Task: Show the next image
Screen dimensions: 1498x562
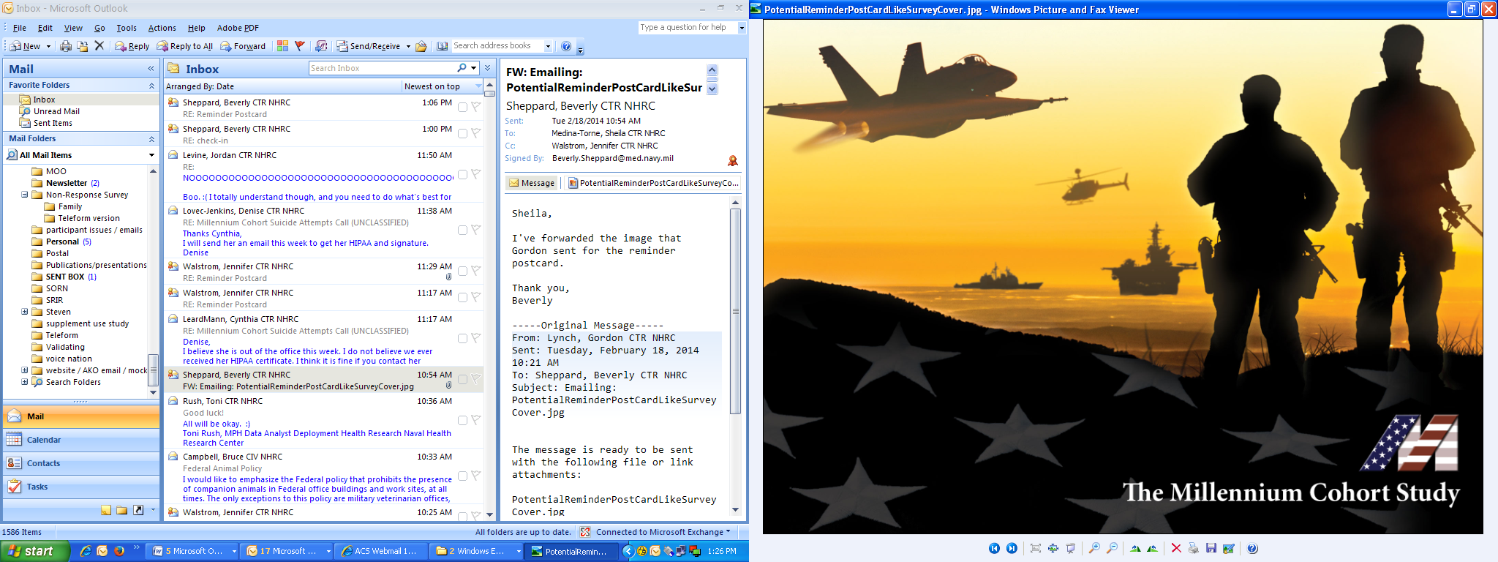Action: tap(1012, 548)
